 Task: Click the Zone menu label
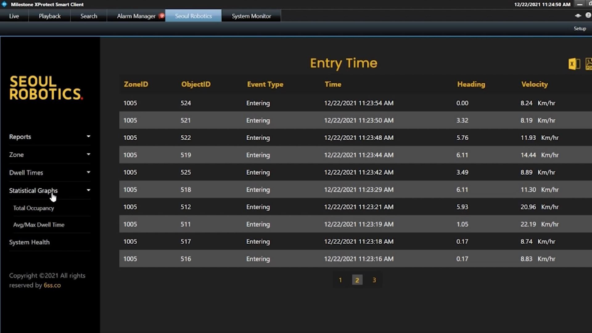tap(16, 155)
